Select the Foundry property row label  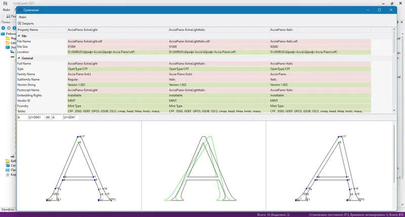tap(23, 106)
